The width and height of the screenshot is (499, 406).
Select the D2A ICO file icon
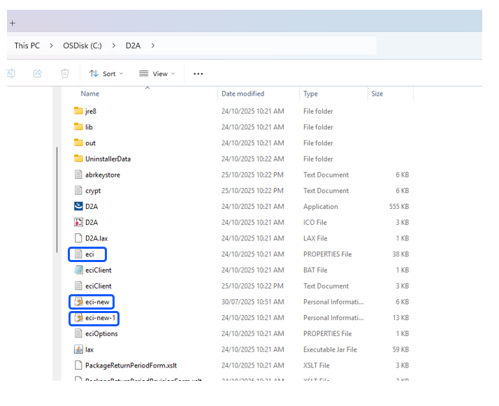(78, 222)
